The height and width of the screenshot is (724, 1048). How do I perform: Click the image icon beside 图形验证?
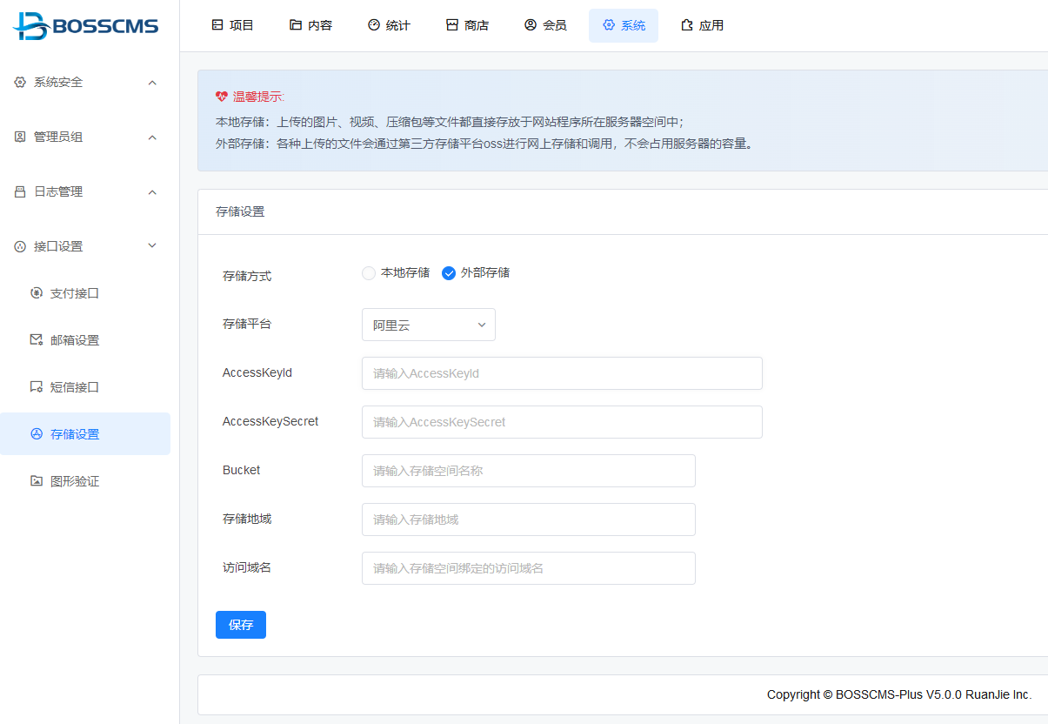[36, 481]
